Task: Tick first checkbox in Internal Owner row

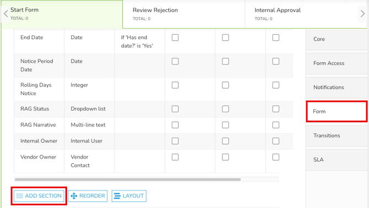Action: coord(175,141)
